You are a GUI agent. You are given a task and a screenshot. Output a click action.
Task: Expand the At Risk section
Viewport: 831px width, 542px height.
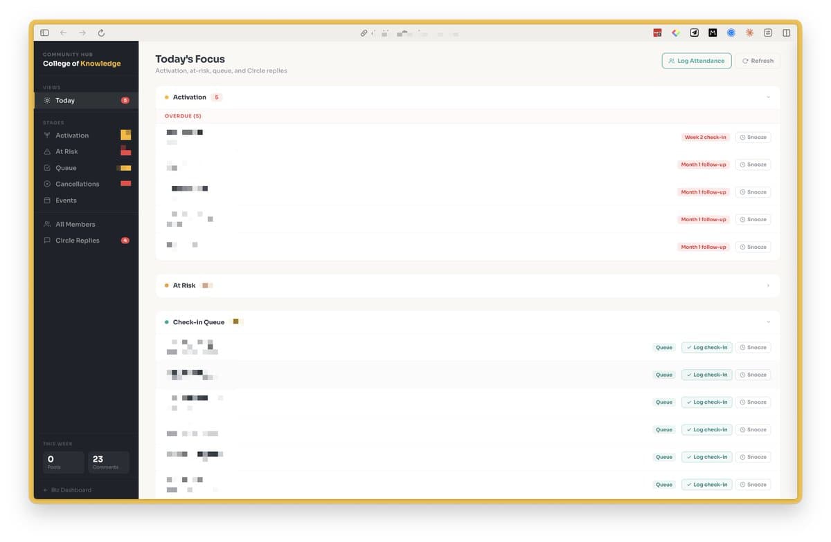767,286
